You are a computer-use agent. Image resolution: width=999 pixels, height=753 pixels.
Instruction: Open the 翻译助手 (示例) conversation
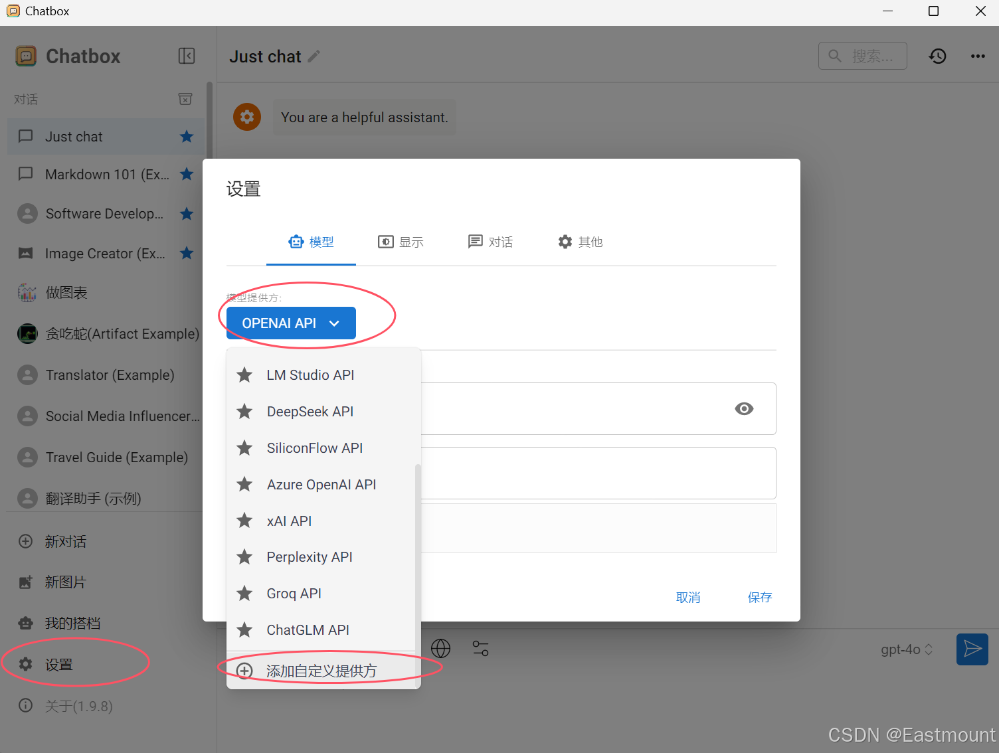click(105, 498)
